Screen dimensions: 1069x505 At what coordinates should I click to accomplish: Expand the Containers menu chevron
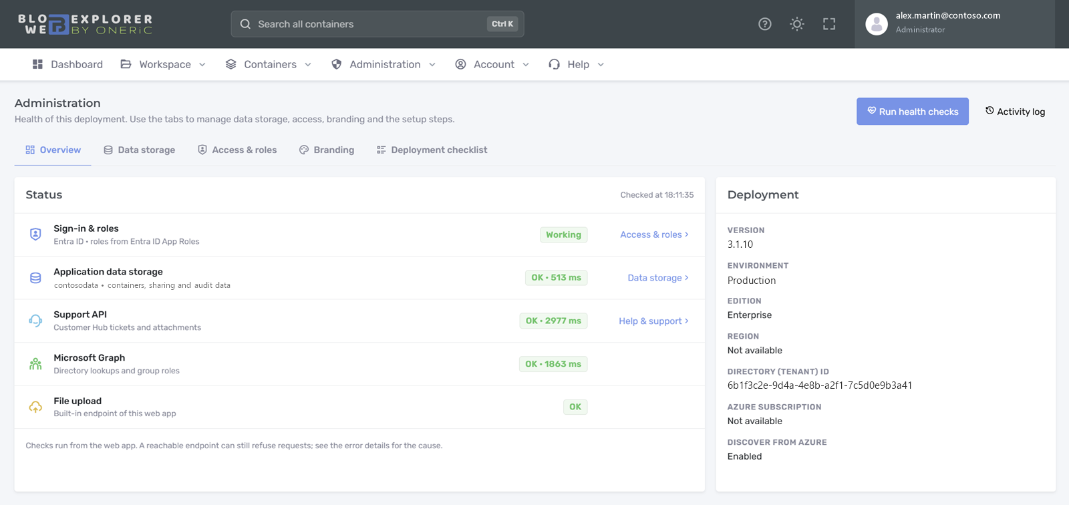308,65
